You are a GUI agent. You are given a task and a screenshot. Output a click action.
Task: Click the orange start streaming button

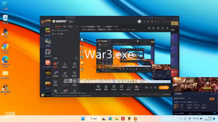[164, 88]
